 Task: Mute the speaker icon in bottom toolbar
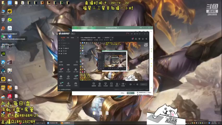(x=123, y=84)
